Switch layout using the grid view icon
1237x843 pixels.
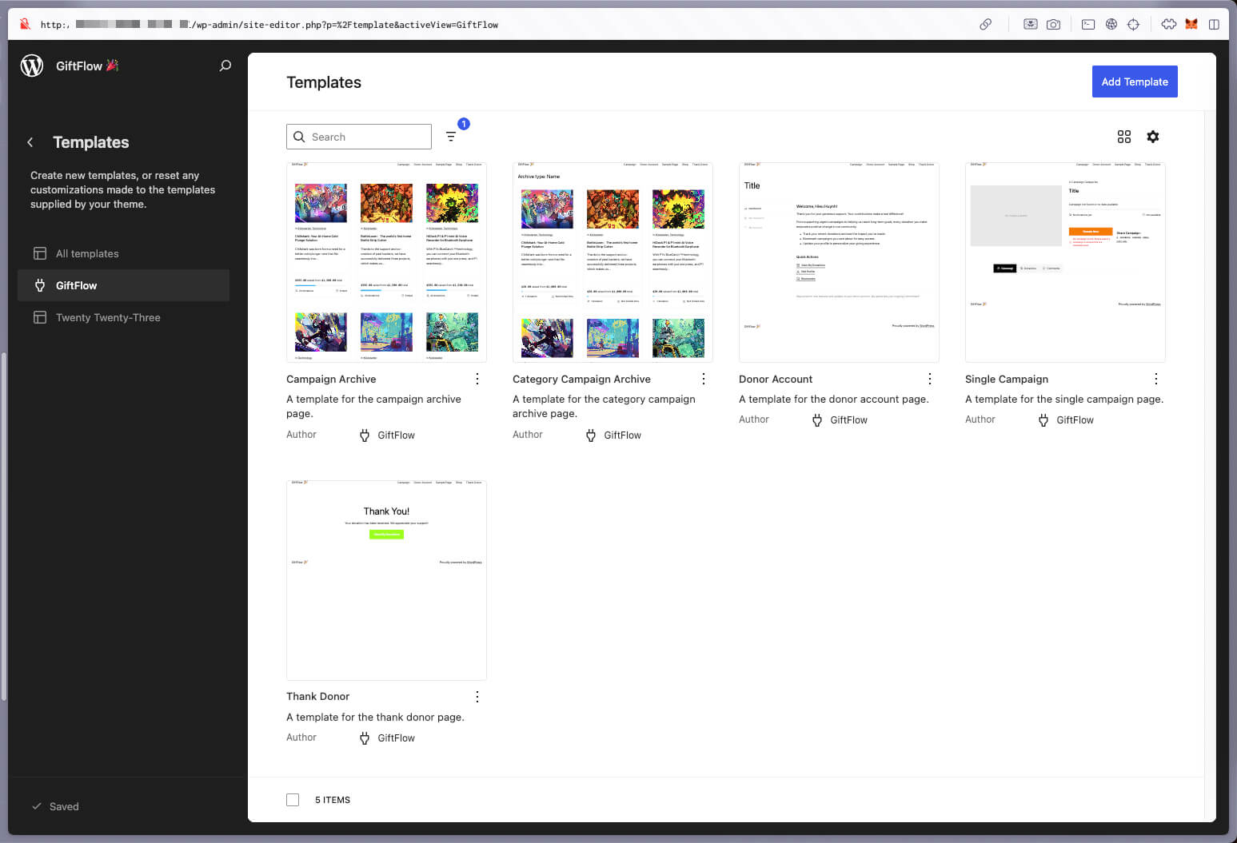point(1124,137)
